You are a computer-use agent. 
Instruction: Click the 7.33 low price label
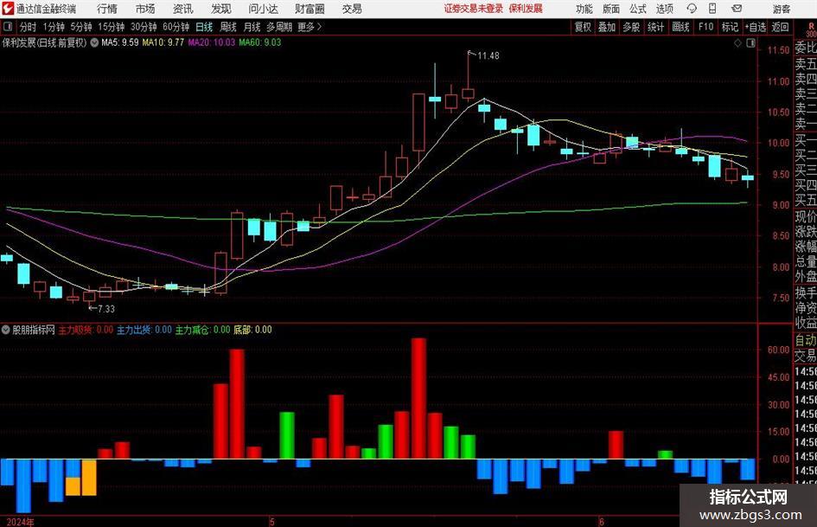click(105, 309)
